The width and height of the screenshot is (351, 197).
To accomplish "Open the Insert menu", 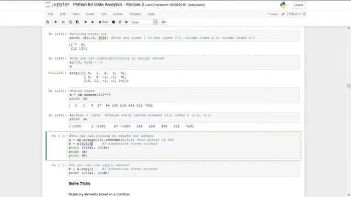I will click(x=90, y=14).
